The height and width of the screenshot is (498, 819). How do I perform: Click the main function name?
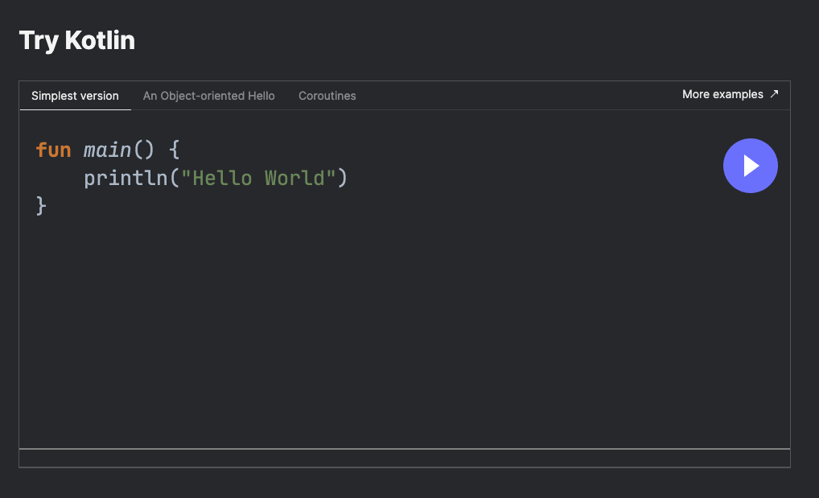click(x=107, y=150)
